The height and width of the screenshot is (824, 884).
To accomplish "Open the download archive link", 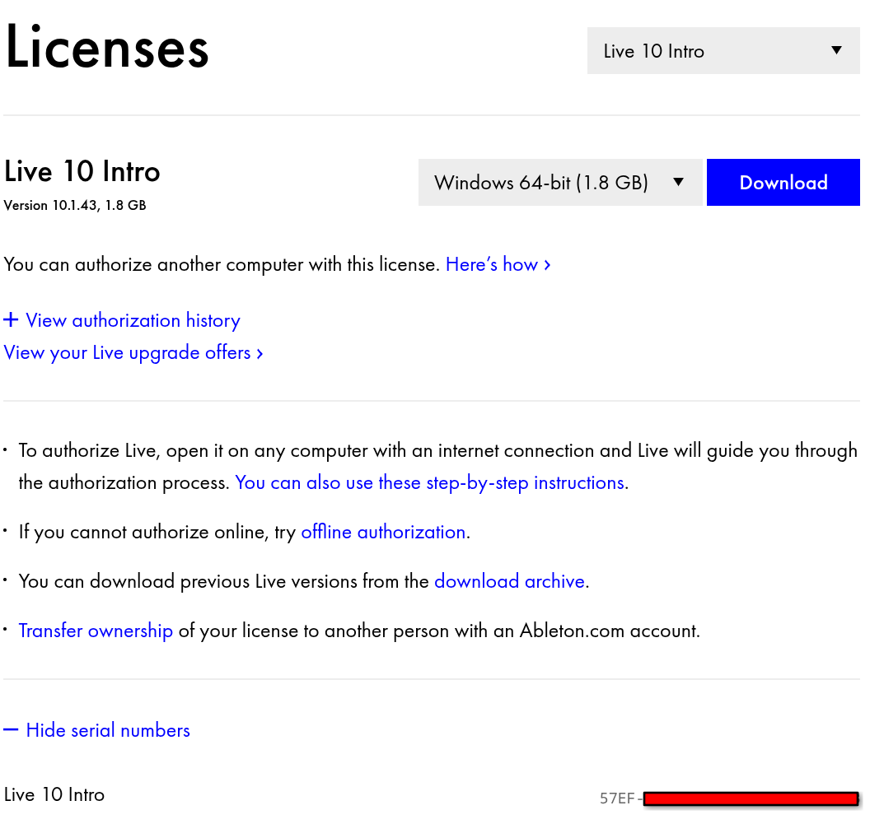I will (x=509, y=580).
